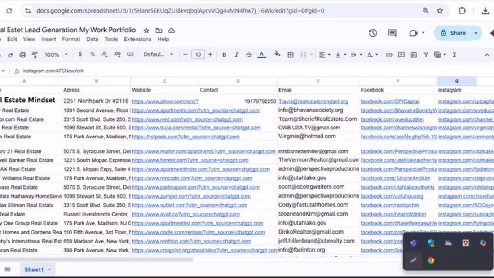494x278 pixels.
Task: Click the font size field showing 10
Action: [198, 55]
